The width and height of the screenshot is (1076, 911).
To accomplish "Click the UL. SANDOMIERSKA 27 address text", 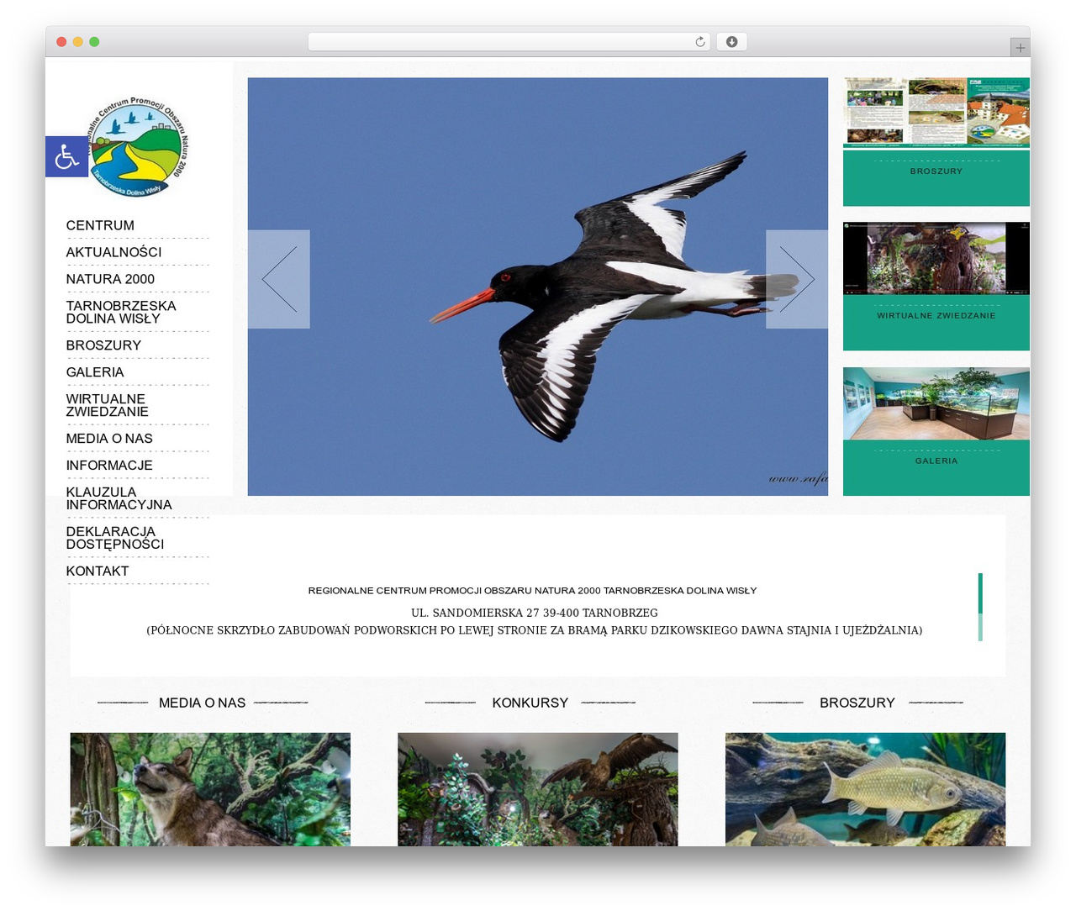I will click(535, 613).
